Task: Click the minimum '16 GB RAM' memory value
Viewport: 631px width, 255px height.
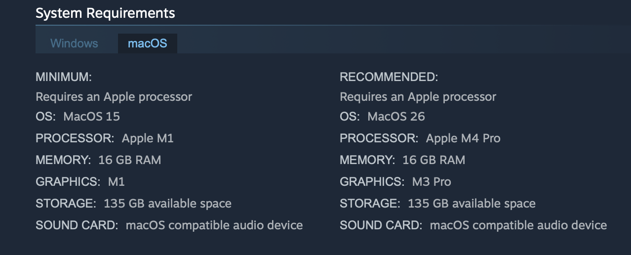Action: pyautogui.click(x=130, y=160)
